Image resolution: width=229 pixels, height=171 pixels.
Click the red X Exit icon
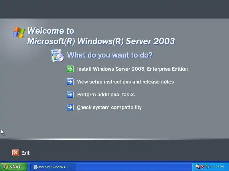coord(16,152)
